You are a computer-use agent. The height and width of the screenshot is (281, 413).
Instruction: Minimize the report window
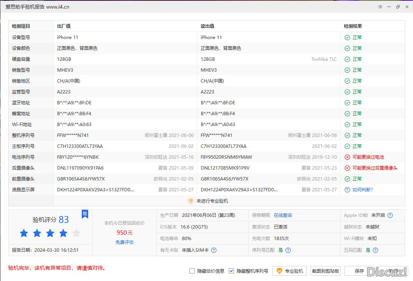389,7
